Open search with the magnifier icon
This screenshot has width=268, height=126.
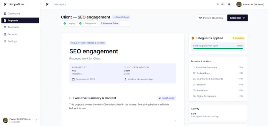218,4
